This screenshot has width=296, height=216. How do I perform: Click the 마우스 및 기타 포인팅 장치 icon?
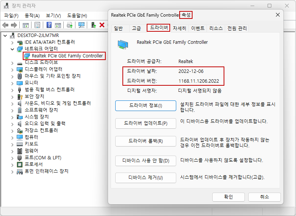(20, 76)
